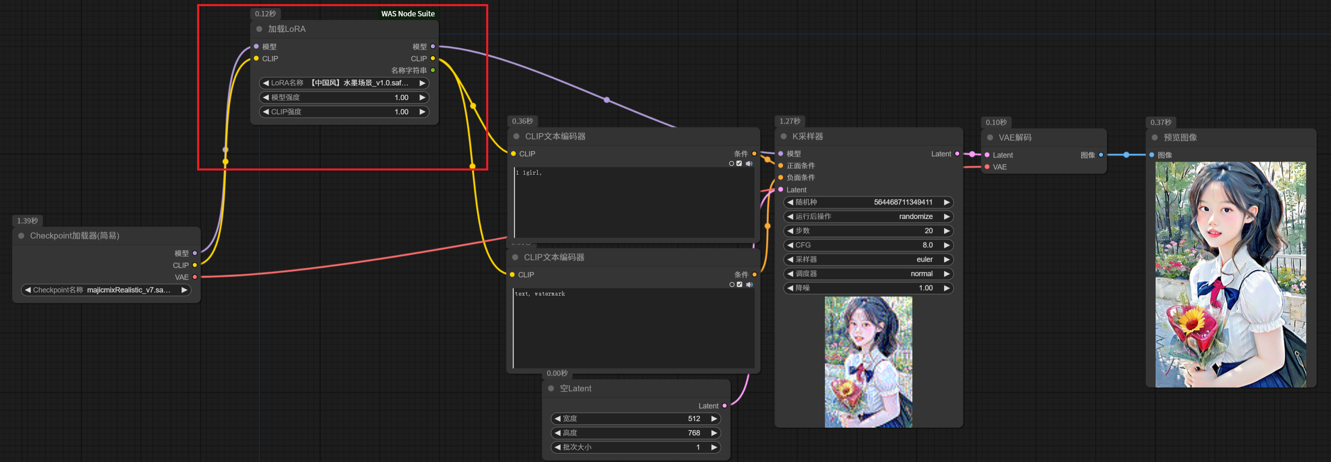The height and width of the screenshot is (462, 1331).
Task: Click the generated preview image of the girl
Action: coord(1230,274)
